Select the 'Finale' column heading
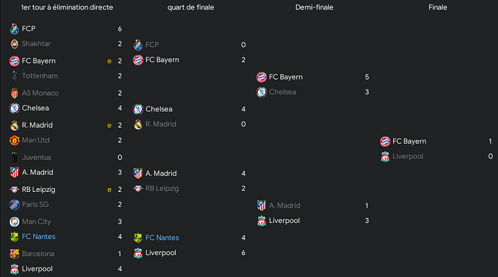This screenshot has width=498, height=277. point(438,7)
